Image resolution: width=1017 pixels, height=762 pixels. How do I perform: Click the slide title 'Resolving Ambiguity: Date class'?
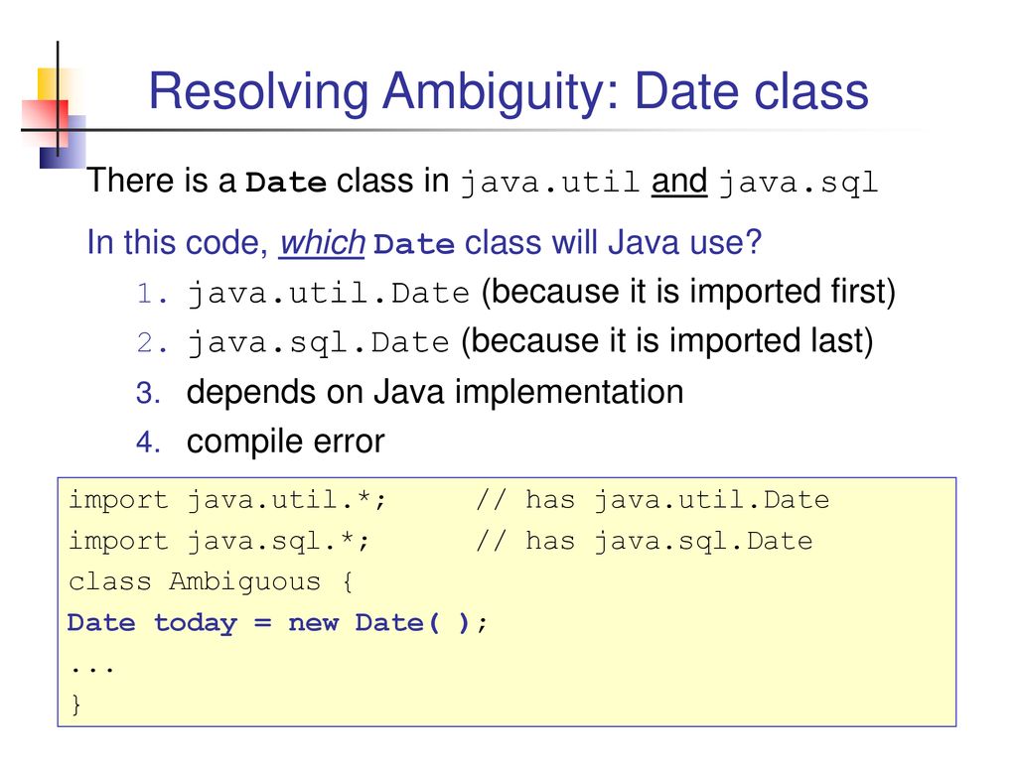click(x=508, y=92)
